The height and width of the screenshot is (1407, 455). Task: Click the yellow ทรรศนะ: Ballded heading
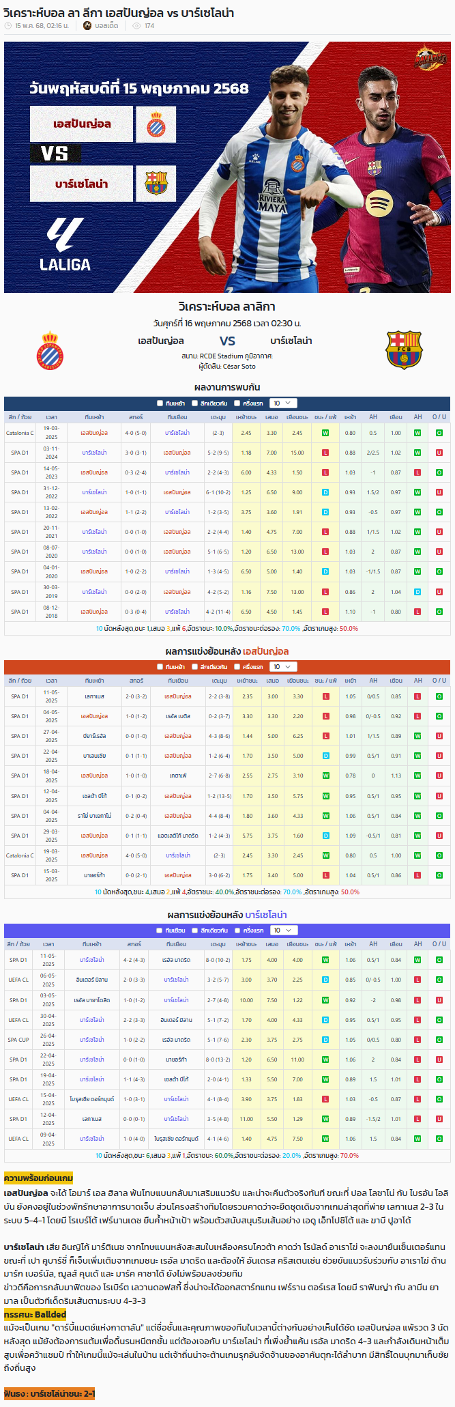35,1314
